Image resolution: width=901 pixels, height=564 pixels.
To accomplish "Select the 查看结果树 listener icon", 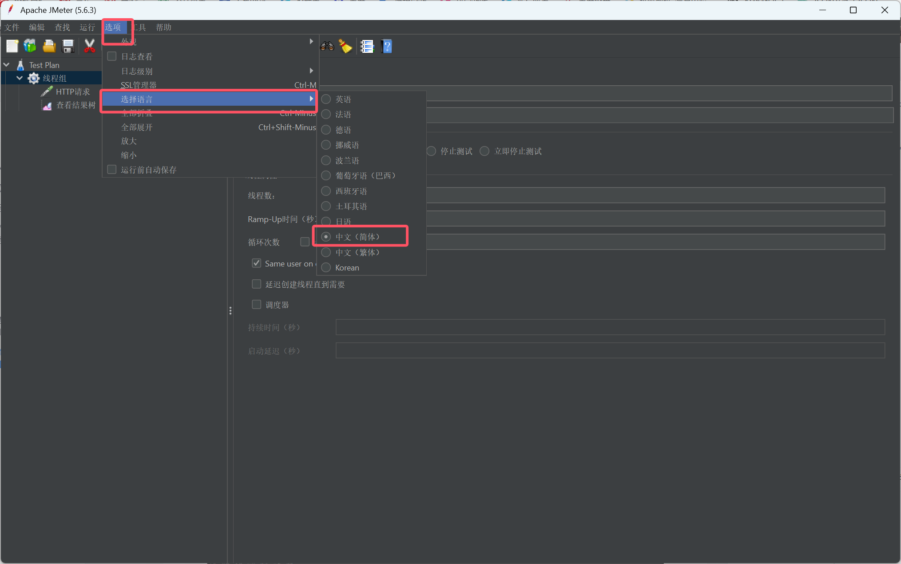I will [47, 105].
